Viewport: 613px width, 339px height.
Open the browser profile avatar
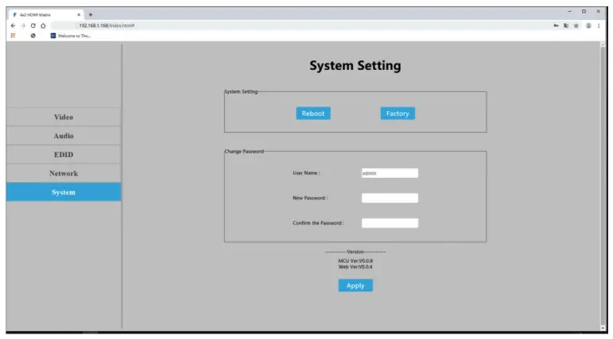[588, 25]
